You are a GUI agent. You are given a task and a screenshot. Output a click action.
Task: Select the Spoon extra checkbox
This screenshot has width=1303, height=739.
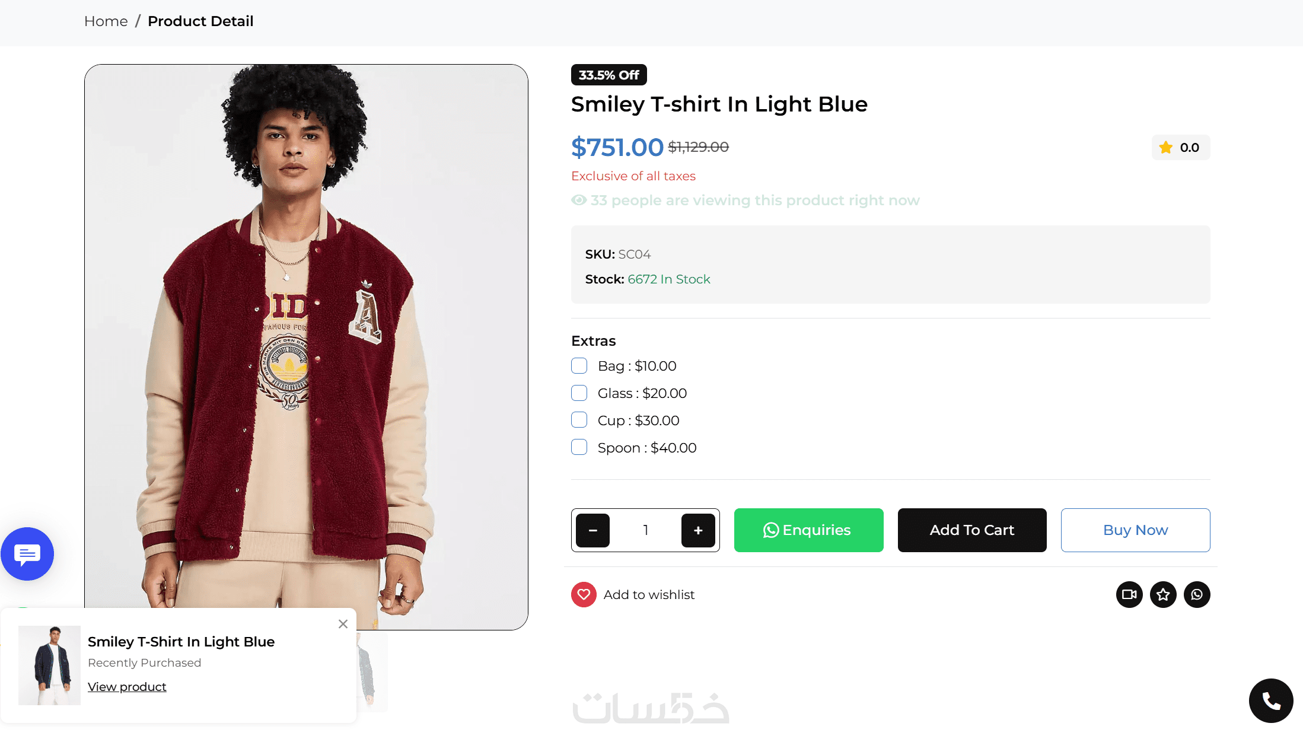(579, 448)
